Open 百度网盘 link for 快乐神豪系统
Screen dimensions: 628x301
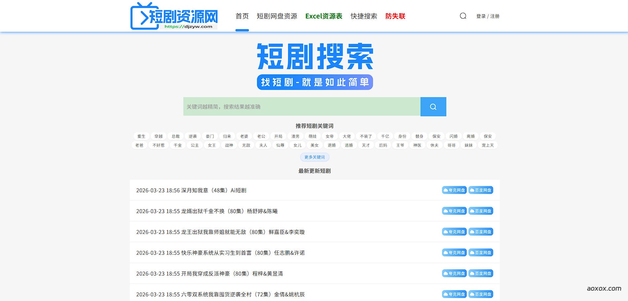[x=481, y=252]
